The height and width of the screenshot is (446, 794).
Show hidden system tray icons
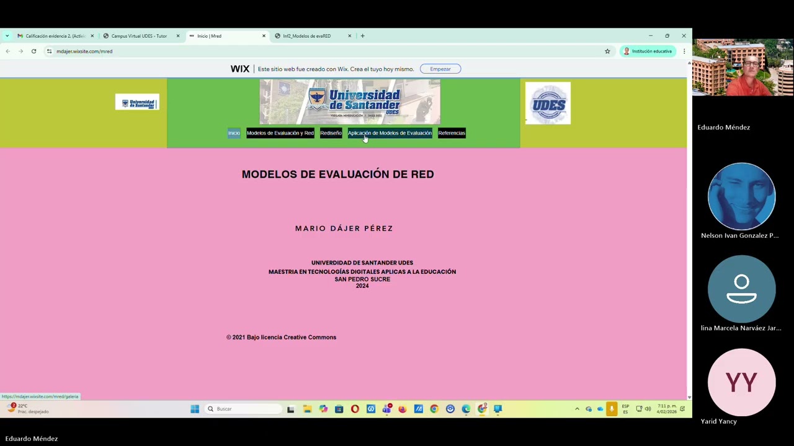pos(577,409)
